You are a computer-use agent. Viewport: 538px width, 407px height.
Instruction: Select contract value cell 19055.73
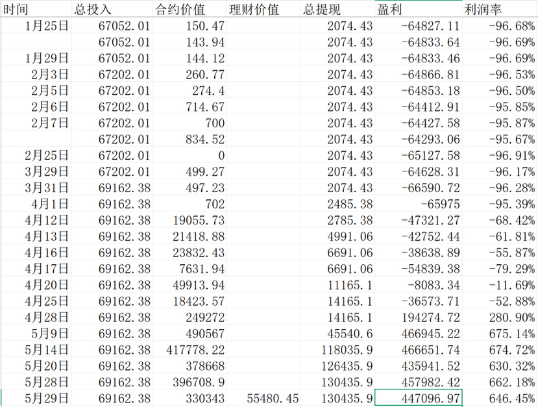[x=190, y=220]
